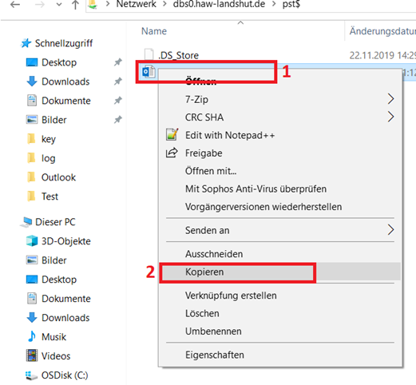Expand the Senden an submenu arrow
The image size is (416, 385).
(390, 230)
